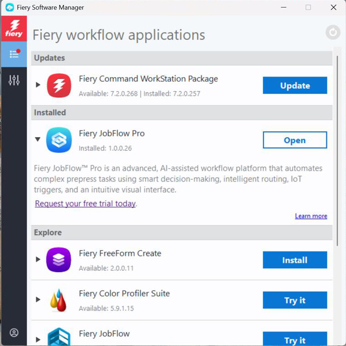
Task: Click Fiery Command WorkStation Package title
Action: [x=148, y=79]
